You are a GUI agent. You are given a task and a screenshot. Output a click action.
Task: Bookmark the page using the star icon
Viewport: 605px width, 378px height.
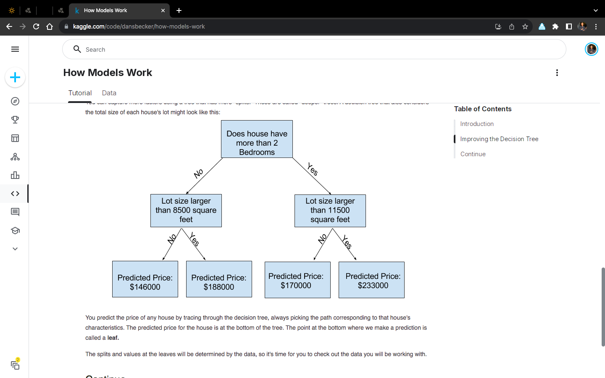pos(525,26)
